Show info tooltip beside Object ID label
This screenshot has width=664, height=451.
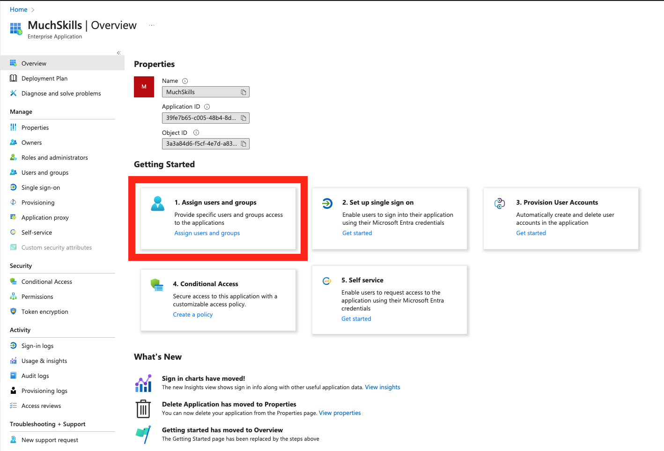196,133
